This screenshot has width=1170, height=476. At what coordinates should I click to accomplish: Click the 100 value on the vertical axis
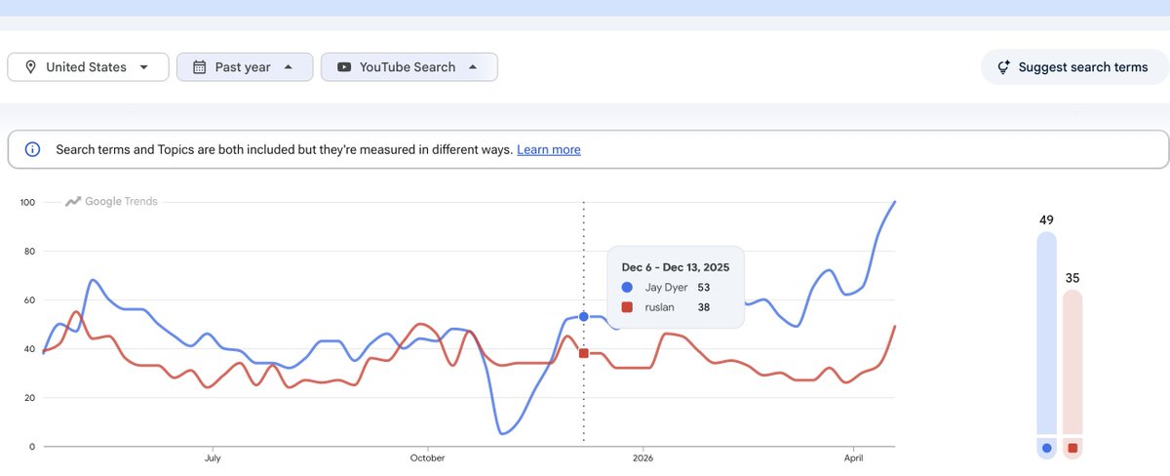[27, 203]
